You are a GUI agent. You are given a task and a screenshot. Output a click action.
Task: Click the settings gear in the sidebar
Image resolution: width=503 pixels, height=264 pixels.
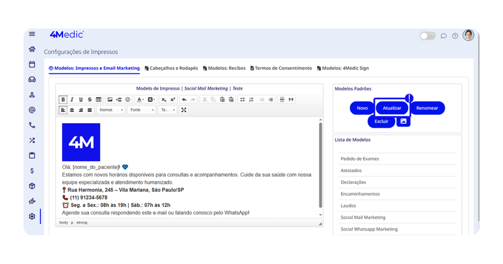[32, 216]
